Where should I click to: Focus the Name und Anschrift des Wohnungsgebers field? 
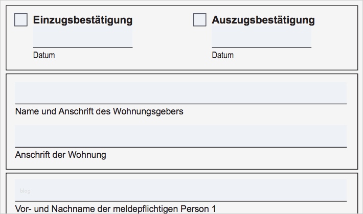click(x=181, y=93)
